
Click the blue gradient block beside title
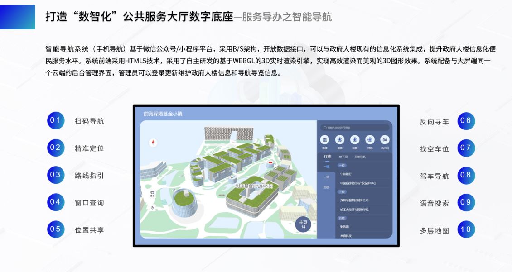(x=18, y=17)
